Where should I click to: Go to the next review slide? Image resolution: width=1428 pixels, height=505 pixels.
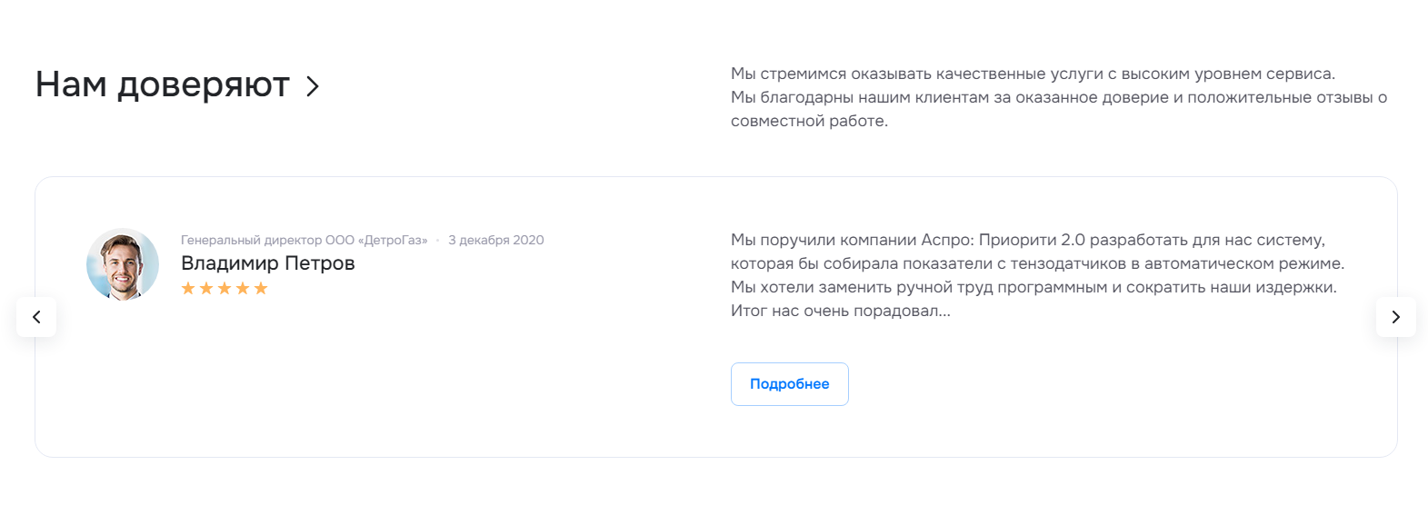1395,317
